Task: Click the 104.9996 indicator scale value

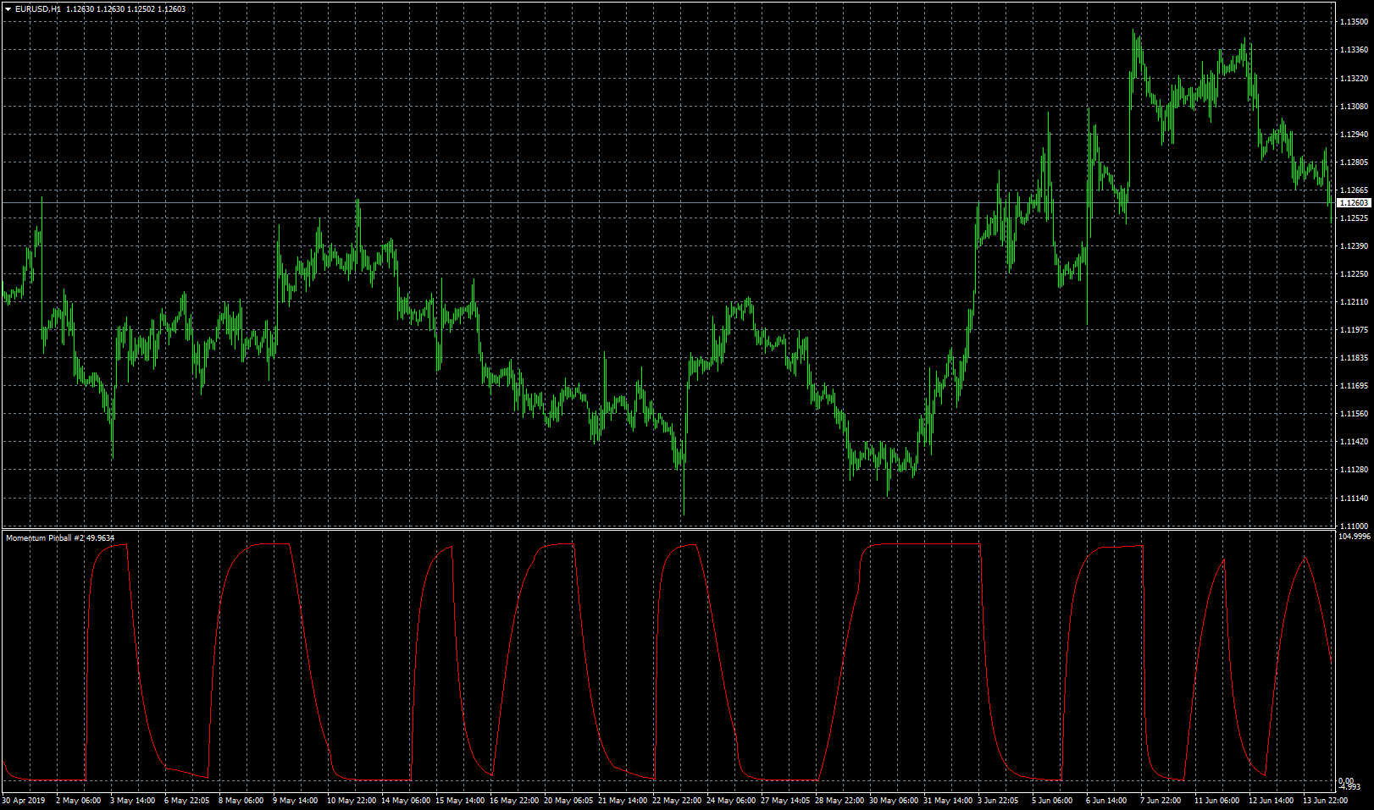Action: point(1354,537)
